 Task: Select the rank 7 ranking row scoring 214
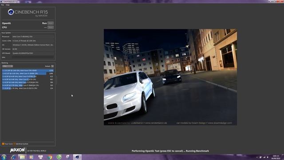pyautogui.click(x=28, y=88)
